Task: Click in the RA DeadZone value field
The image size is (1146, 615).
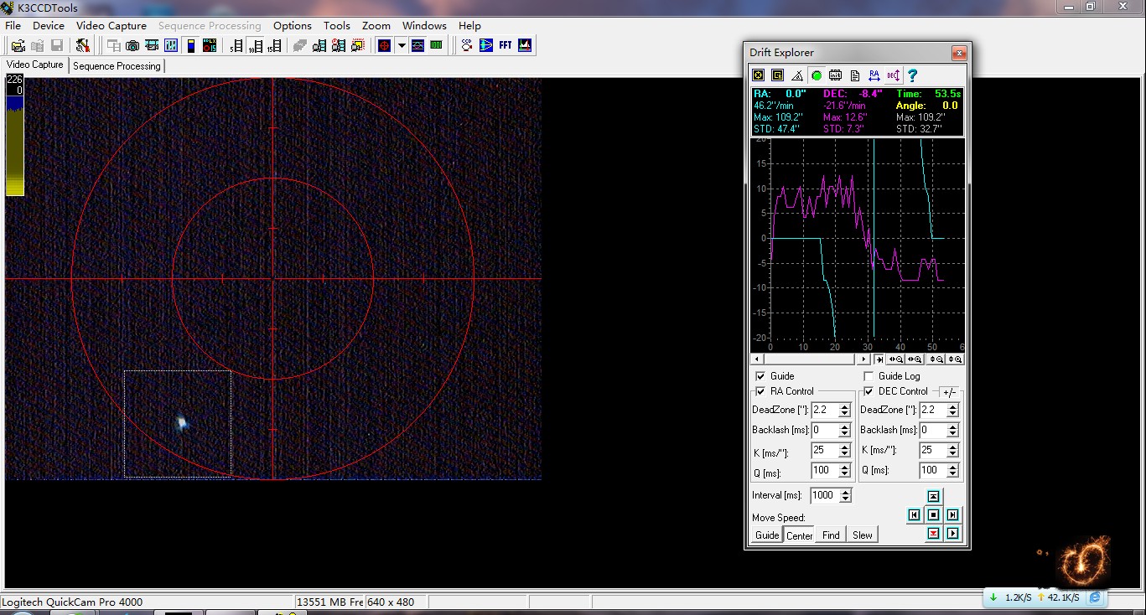Action: 825,410
